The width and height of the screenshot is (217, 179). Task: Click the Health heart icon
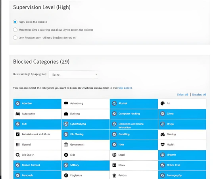click(163, 144)
